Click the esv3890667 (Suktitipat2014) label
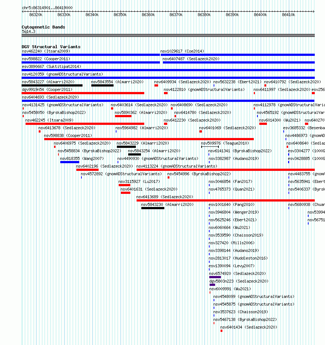325x345 pixels. point(51,66)
